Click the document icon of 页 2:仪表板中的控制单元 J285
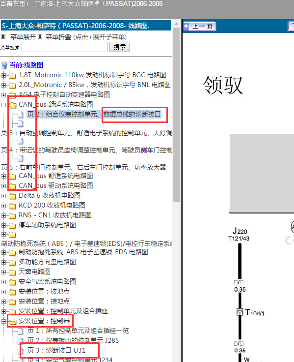Image resolution: width=294 pixels, height=362 pixels. (21, 341)
